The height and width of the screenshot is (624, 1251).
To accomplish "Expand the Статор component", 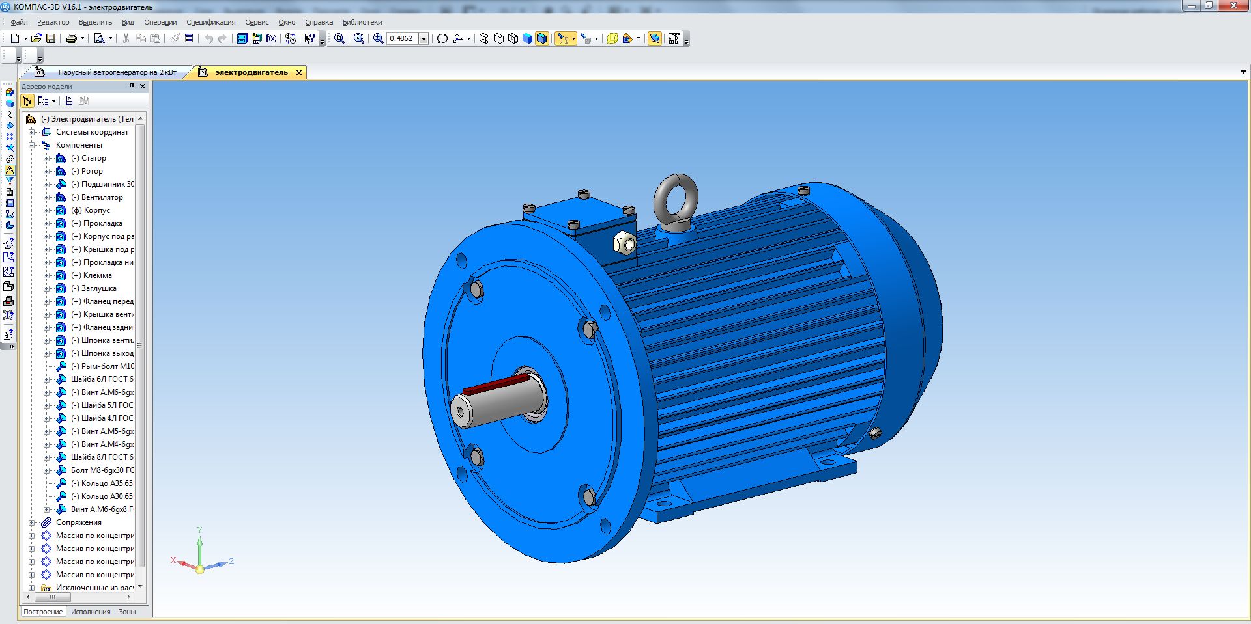I will 46,158.
